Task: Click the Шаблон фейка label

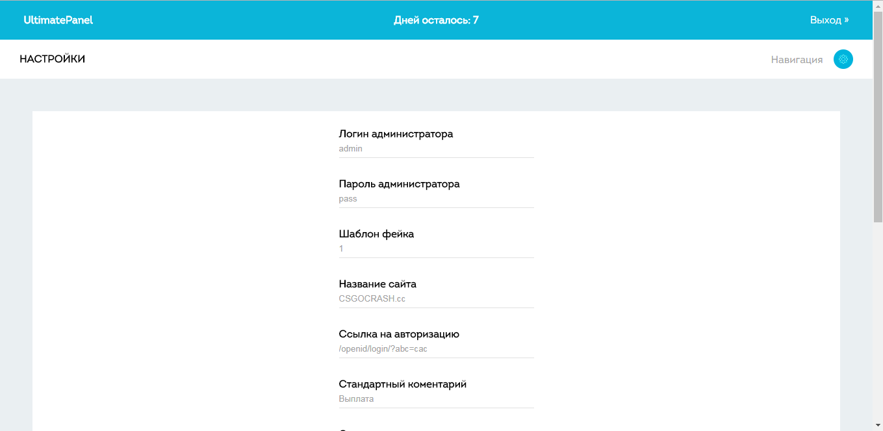Action: (376, 234)
